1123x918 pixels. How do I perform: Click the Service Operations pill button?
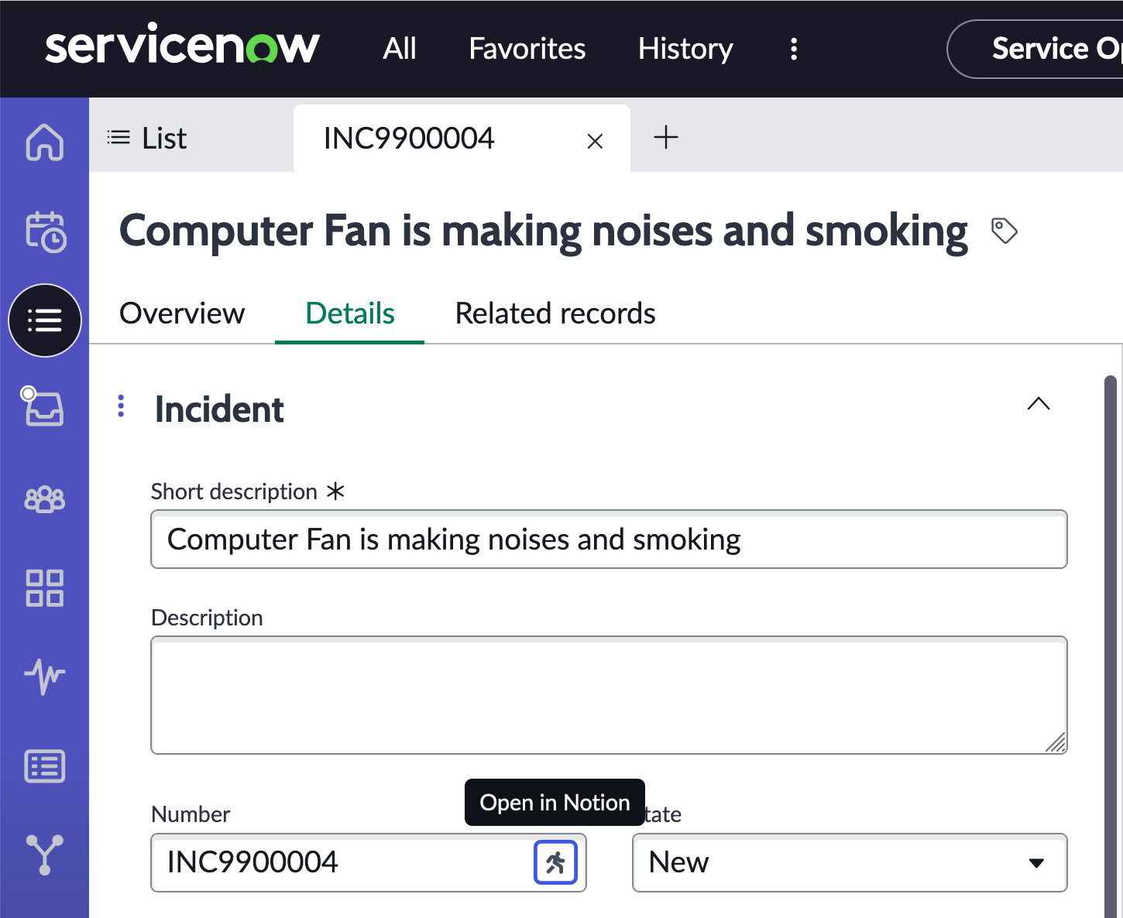click(x=1035, y=49)
